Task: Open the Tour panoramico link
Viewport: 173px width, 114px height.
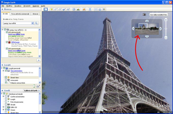Action: click(16, 71)
